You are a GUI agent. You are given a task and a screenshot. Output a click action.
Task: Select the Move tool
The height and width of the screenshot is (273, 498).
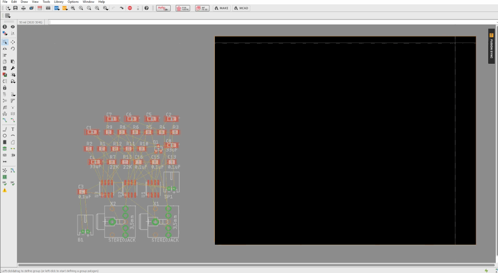[13, 42]
